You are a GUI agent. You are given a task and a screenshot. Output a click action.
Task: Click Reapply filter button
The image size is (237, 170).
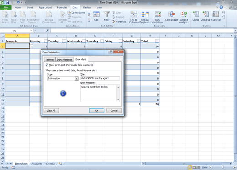pyautogui.click(x=118, y=17)
